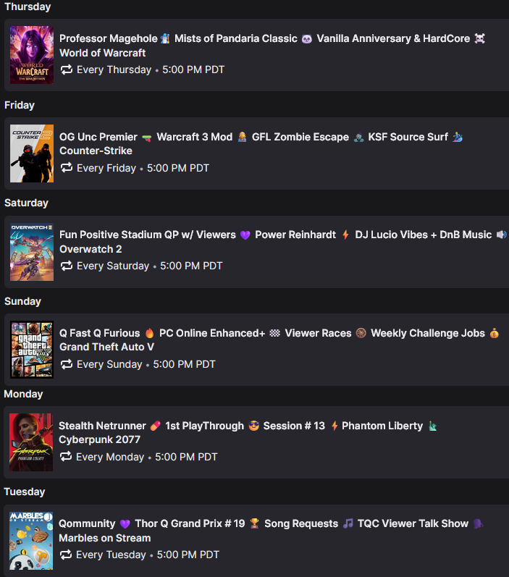
Task: Select the Cyberpunk 2077 game name
Action: coord(99,439)
